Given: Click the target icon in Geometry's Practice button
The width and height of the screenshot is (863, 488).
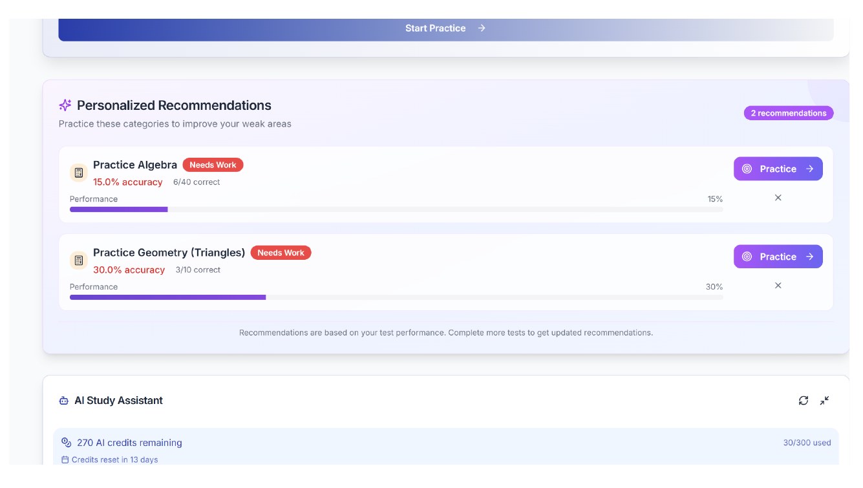Looking at the screenshot, I should point(747,257).
